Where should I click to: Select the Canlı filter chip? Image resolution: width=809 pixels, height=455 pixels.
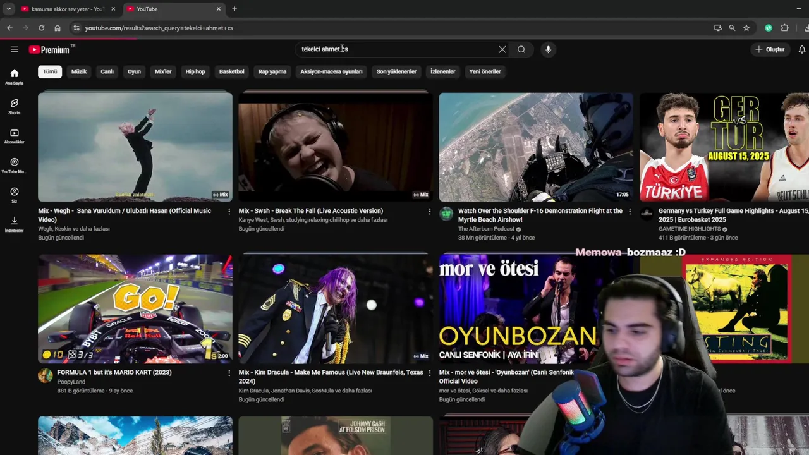(107, 71)
